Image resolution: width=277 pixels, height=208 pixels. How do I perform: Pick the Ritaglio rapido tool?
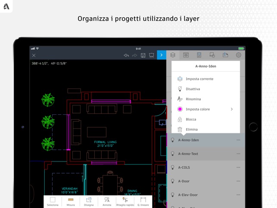tap(125, 202)
